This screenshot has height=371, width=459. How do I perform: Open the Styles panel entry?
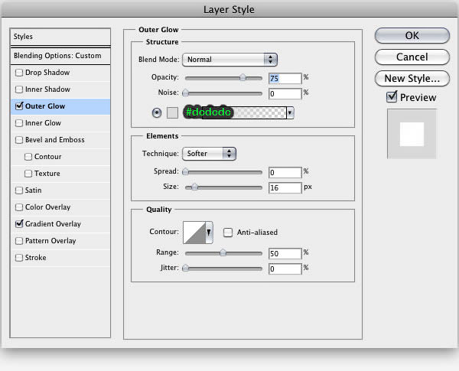[60, 37]
